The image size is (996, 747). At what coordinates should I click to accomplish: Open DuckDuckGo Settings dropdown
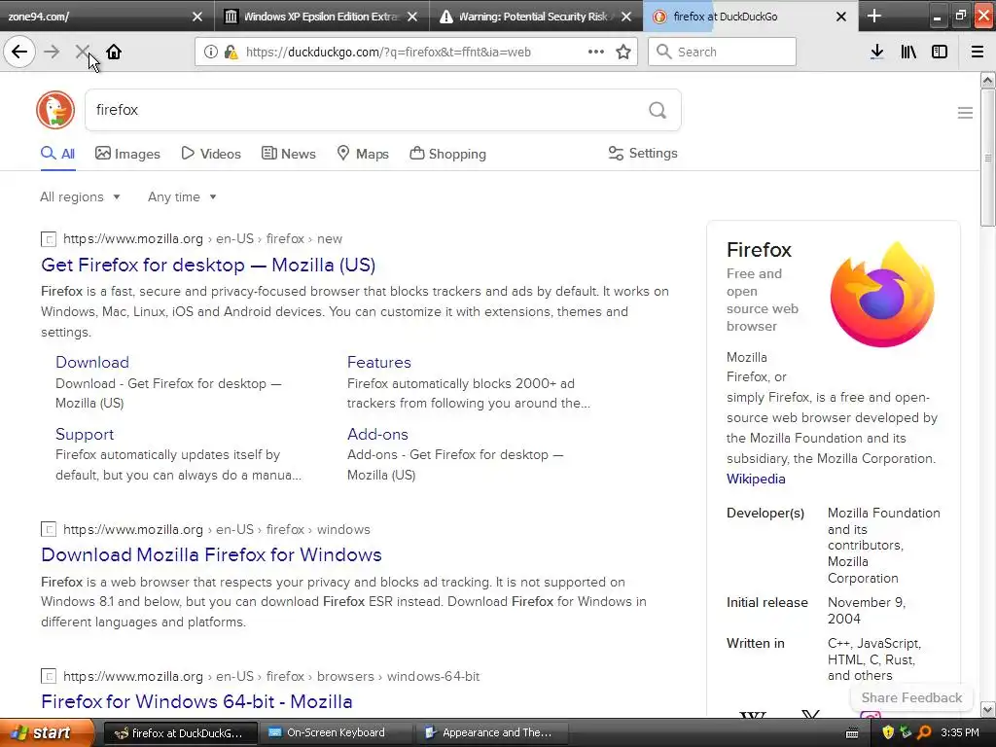[643, 153]
